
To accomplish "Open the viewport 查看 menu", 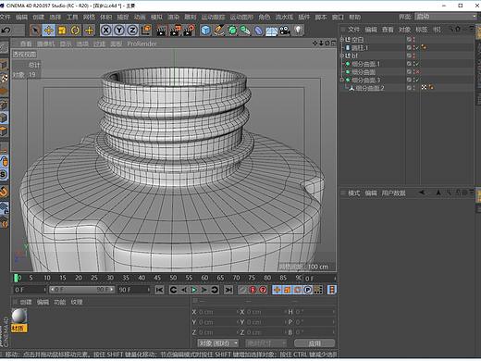I will pos(26,44).
